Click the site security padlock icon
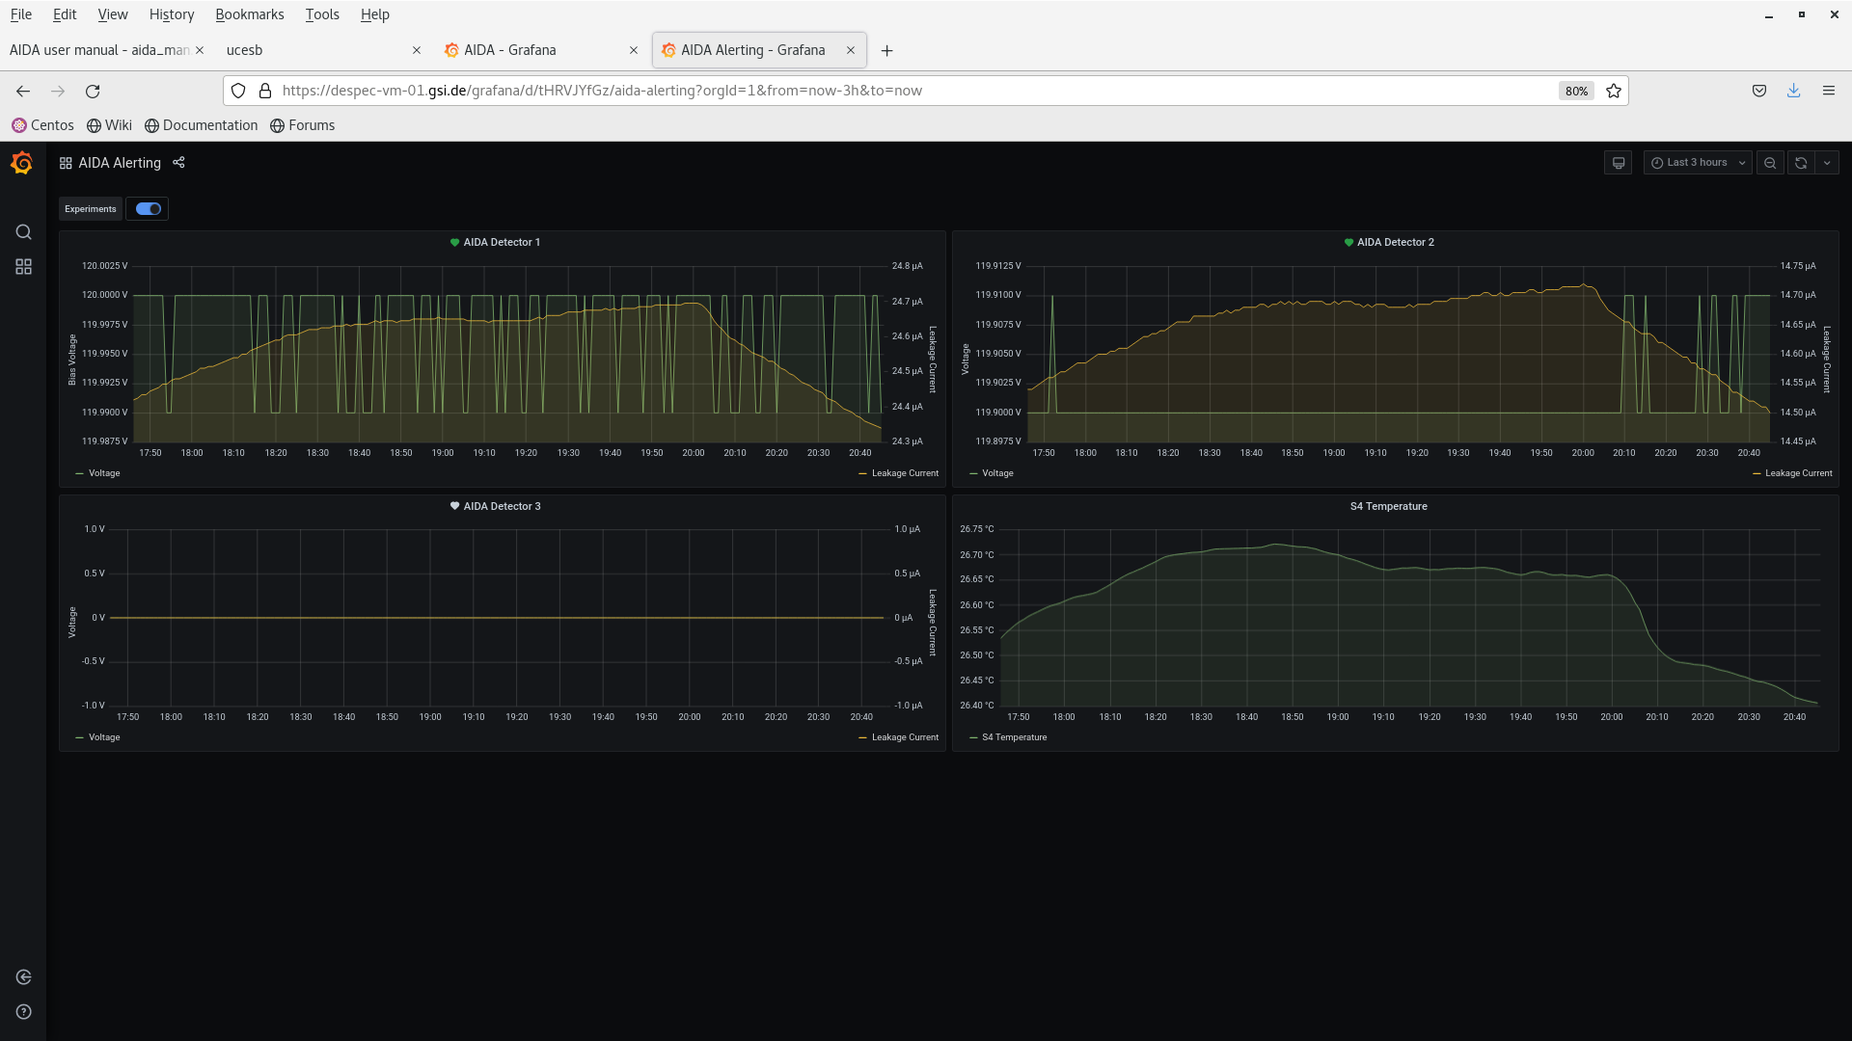 pos(265,91)
